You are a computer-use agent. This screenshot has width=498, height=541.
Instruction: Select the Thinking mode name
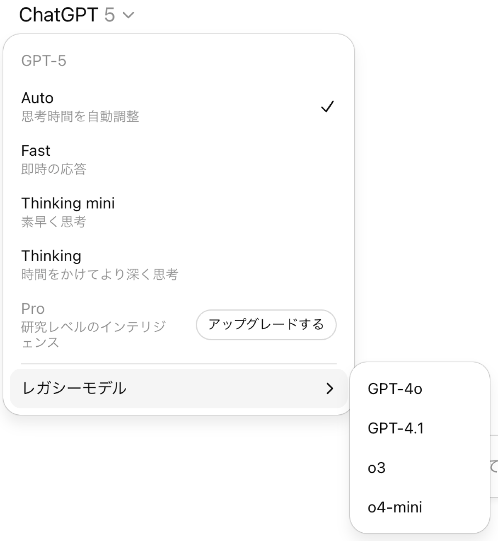51,256
